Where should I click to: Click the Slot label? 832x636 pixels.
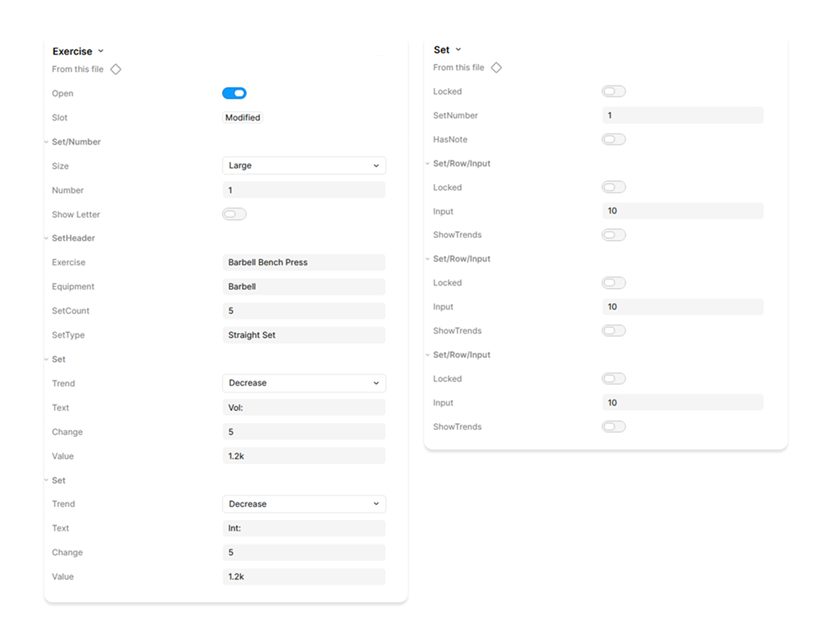click(x=60, y=118)
